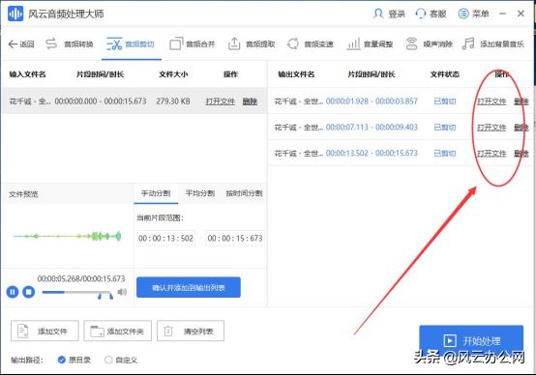Viewport: 536px width, 375px height.
Task: Delete output segment starting 00:00:01.928
Action: point(521,101)
